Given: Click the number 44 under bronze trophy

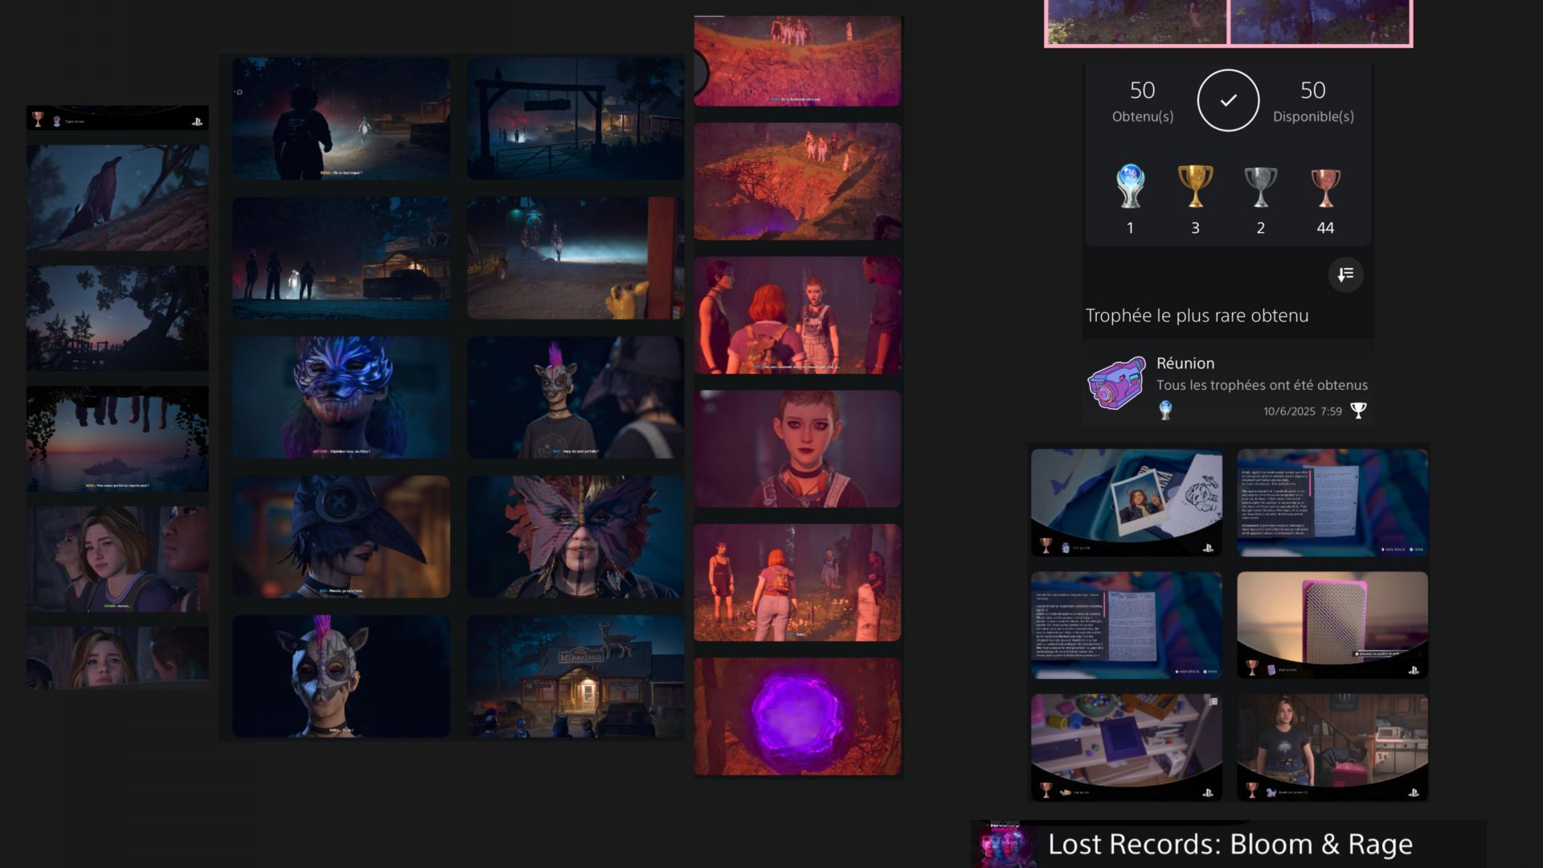Looking at the screenshot, I should pyautogui.click(x=1325, y=228).
